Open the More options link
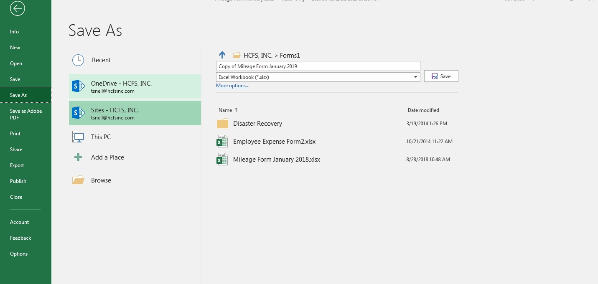This screenshot has height=284, width=598. pyautogui.click(x=232, y=86)
